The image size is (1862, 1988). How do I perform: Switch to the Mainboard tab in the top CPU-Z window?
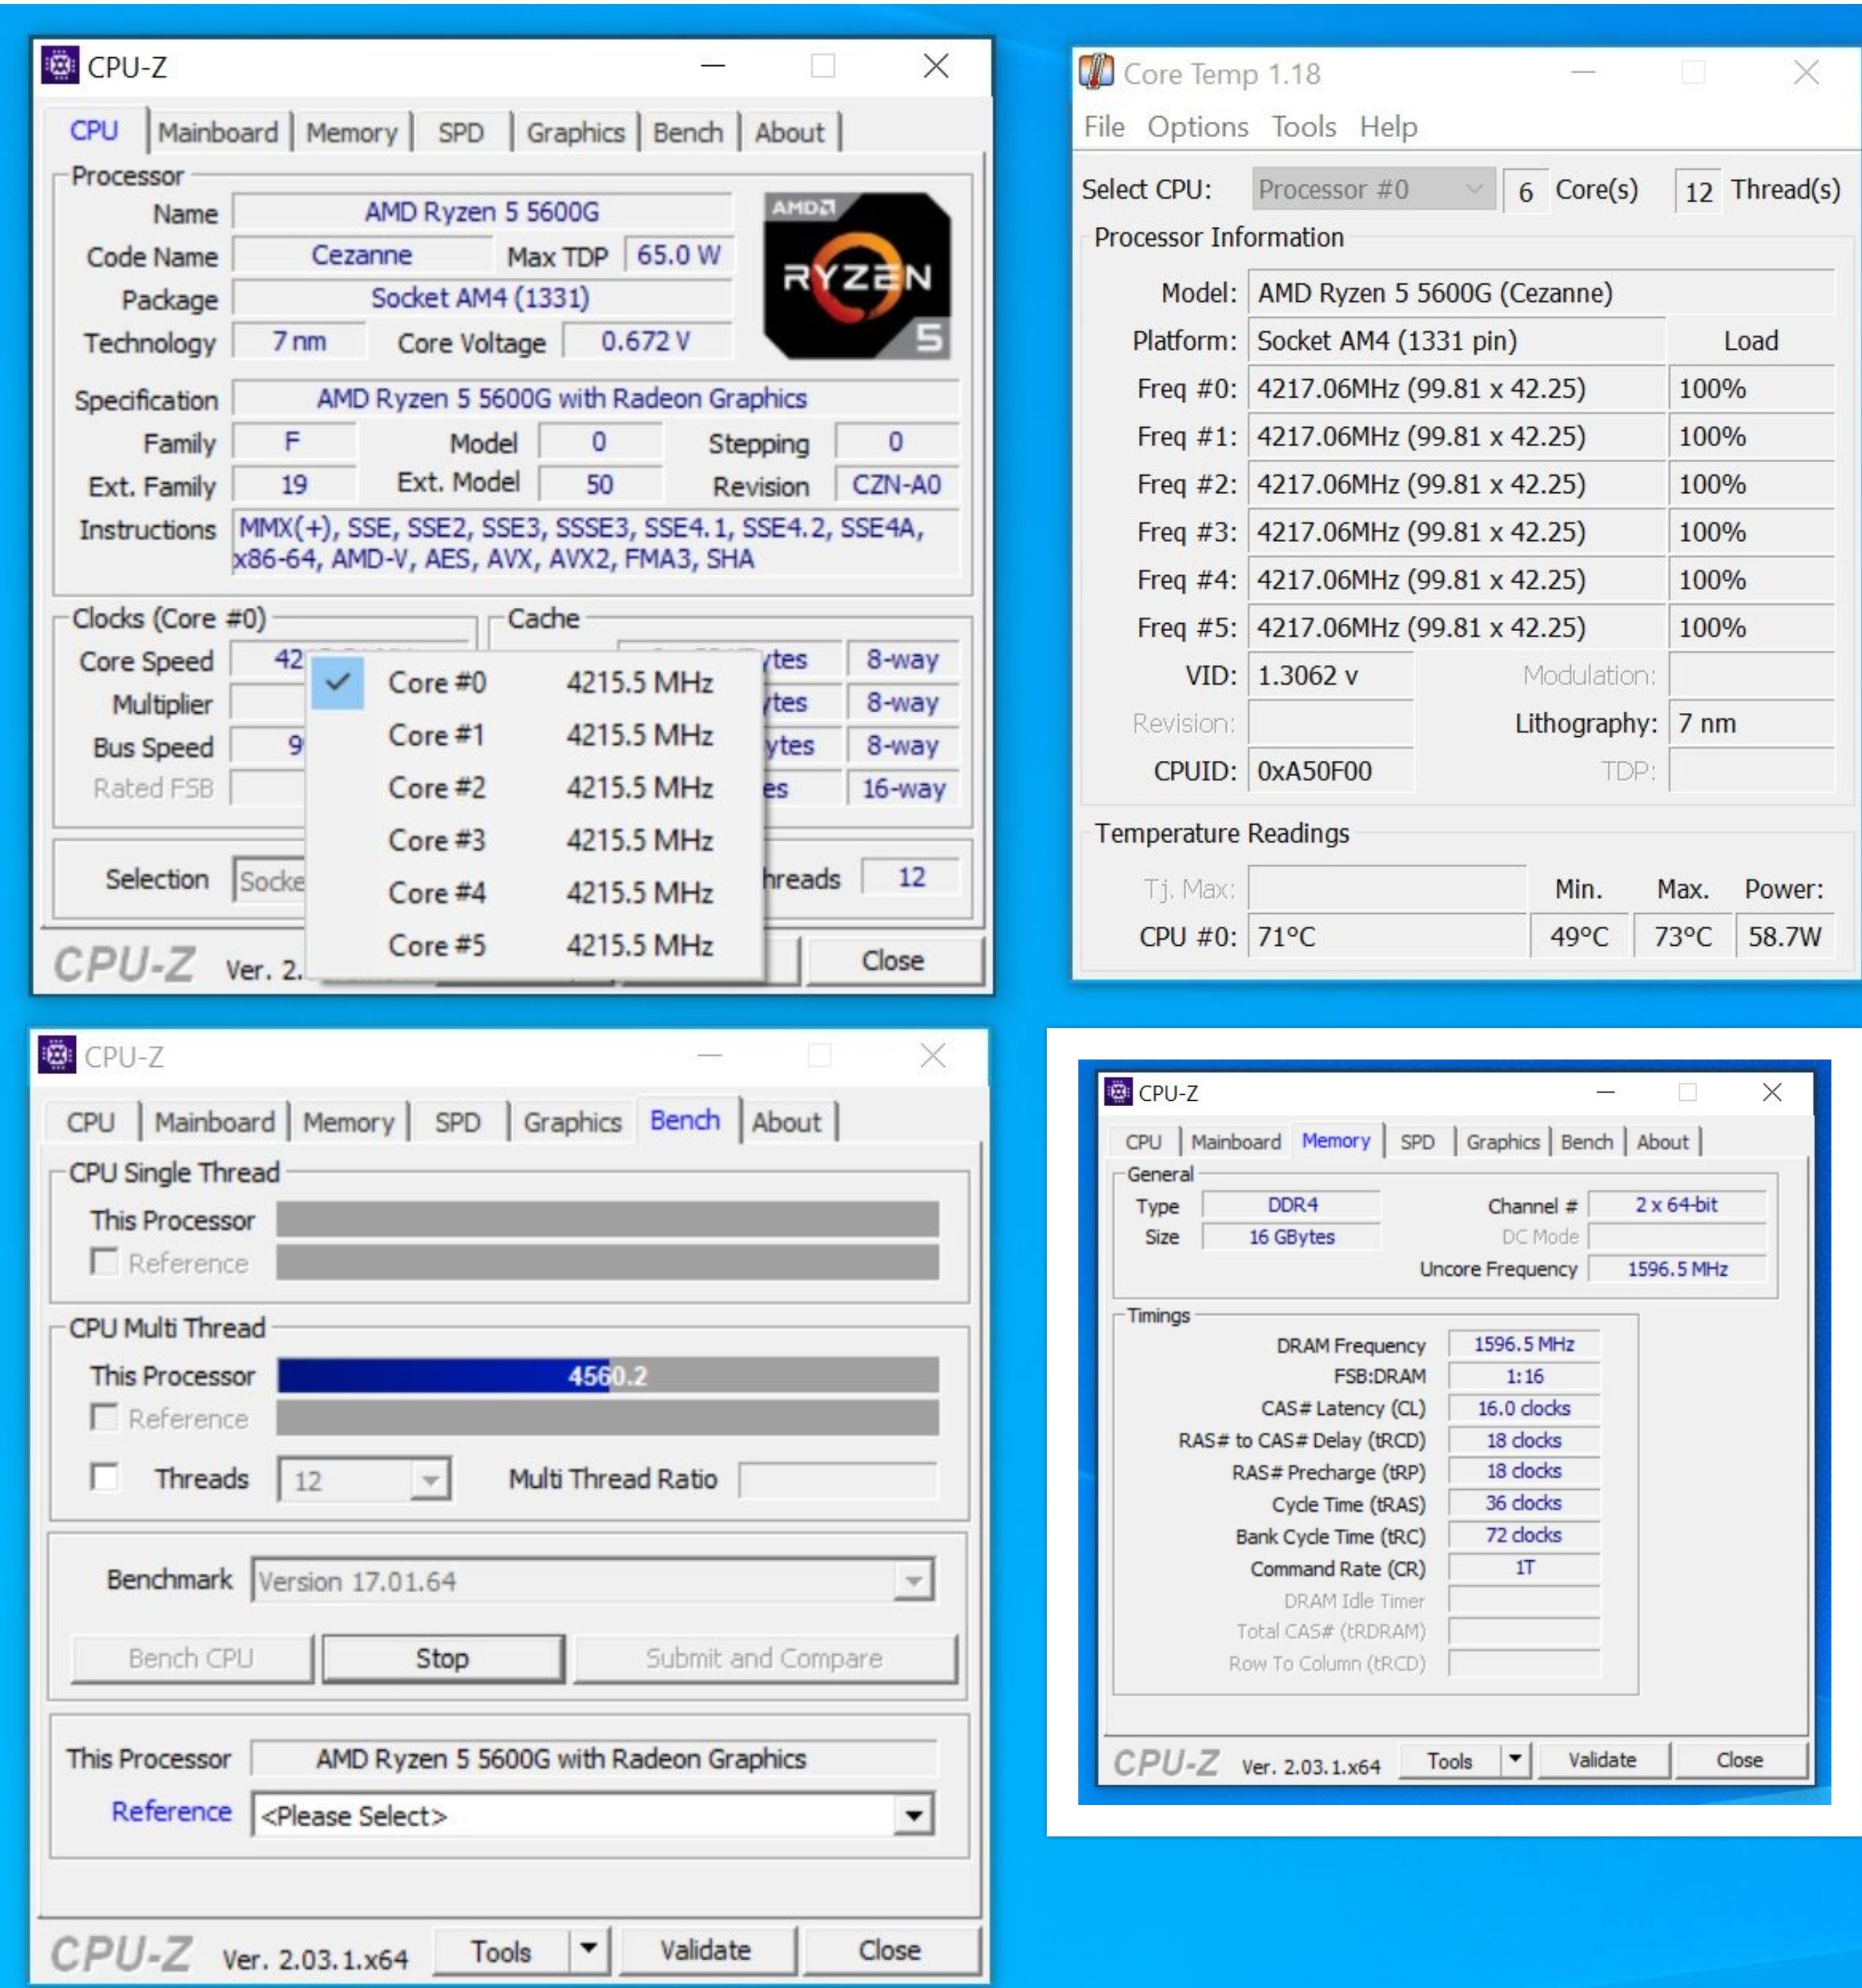[x=218, y=132]
